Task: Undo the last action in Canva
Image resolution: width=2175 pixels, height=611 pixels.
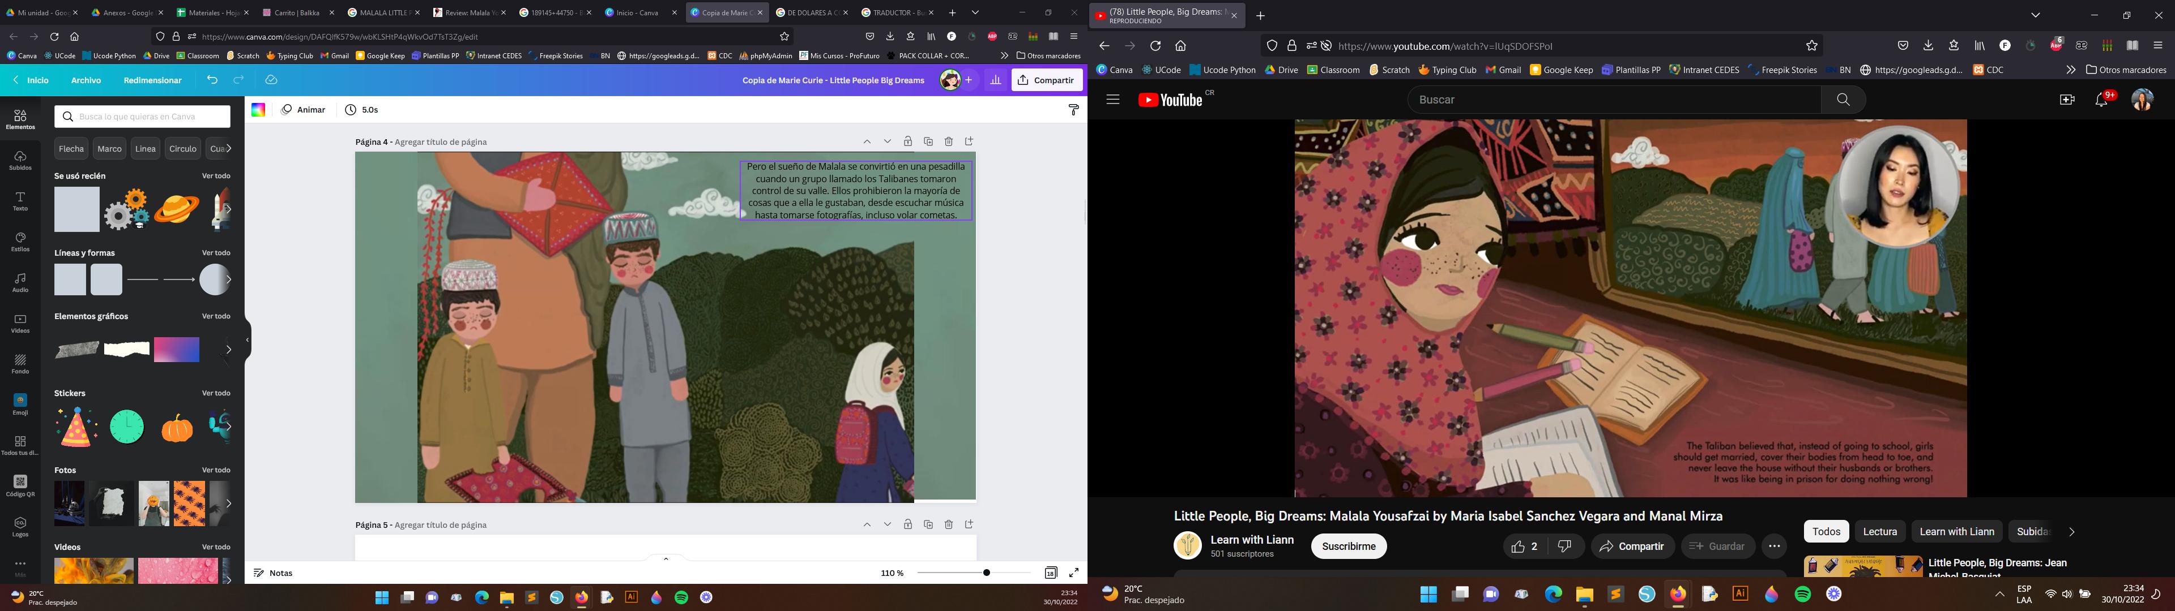Action: coord(212,80)
